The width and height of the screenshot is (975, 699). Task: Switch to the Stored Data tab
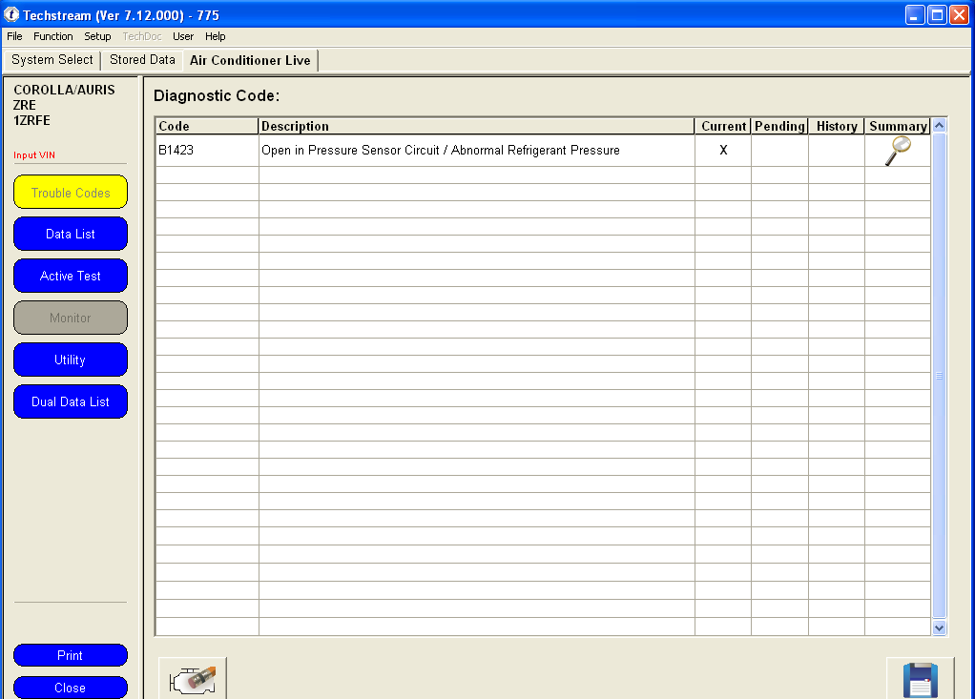142,60
